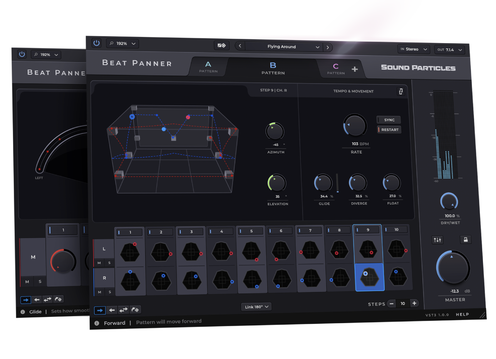Mute the R channel
496x359 pixels.
coord(99,292)
